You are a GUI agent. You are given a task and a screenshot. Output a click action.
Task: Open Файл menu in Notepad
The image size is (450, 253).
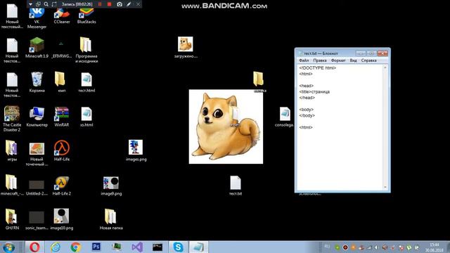click(304, 60)
